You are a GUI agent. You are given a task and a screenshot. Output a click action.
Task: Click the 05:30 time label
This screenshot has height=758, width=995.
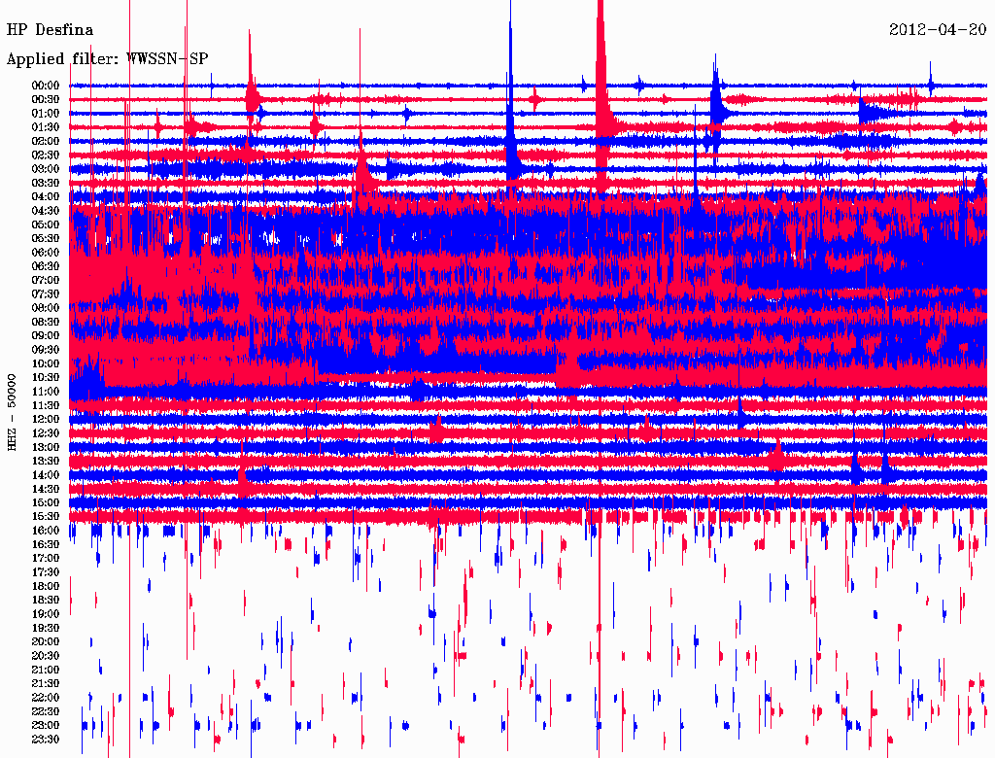click(x=46, y=238)
